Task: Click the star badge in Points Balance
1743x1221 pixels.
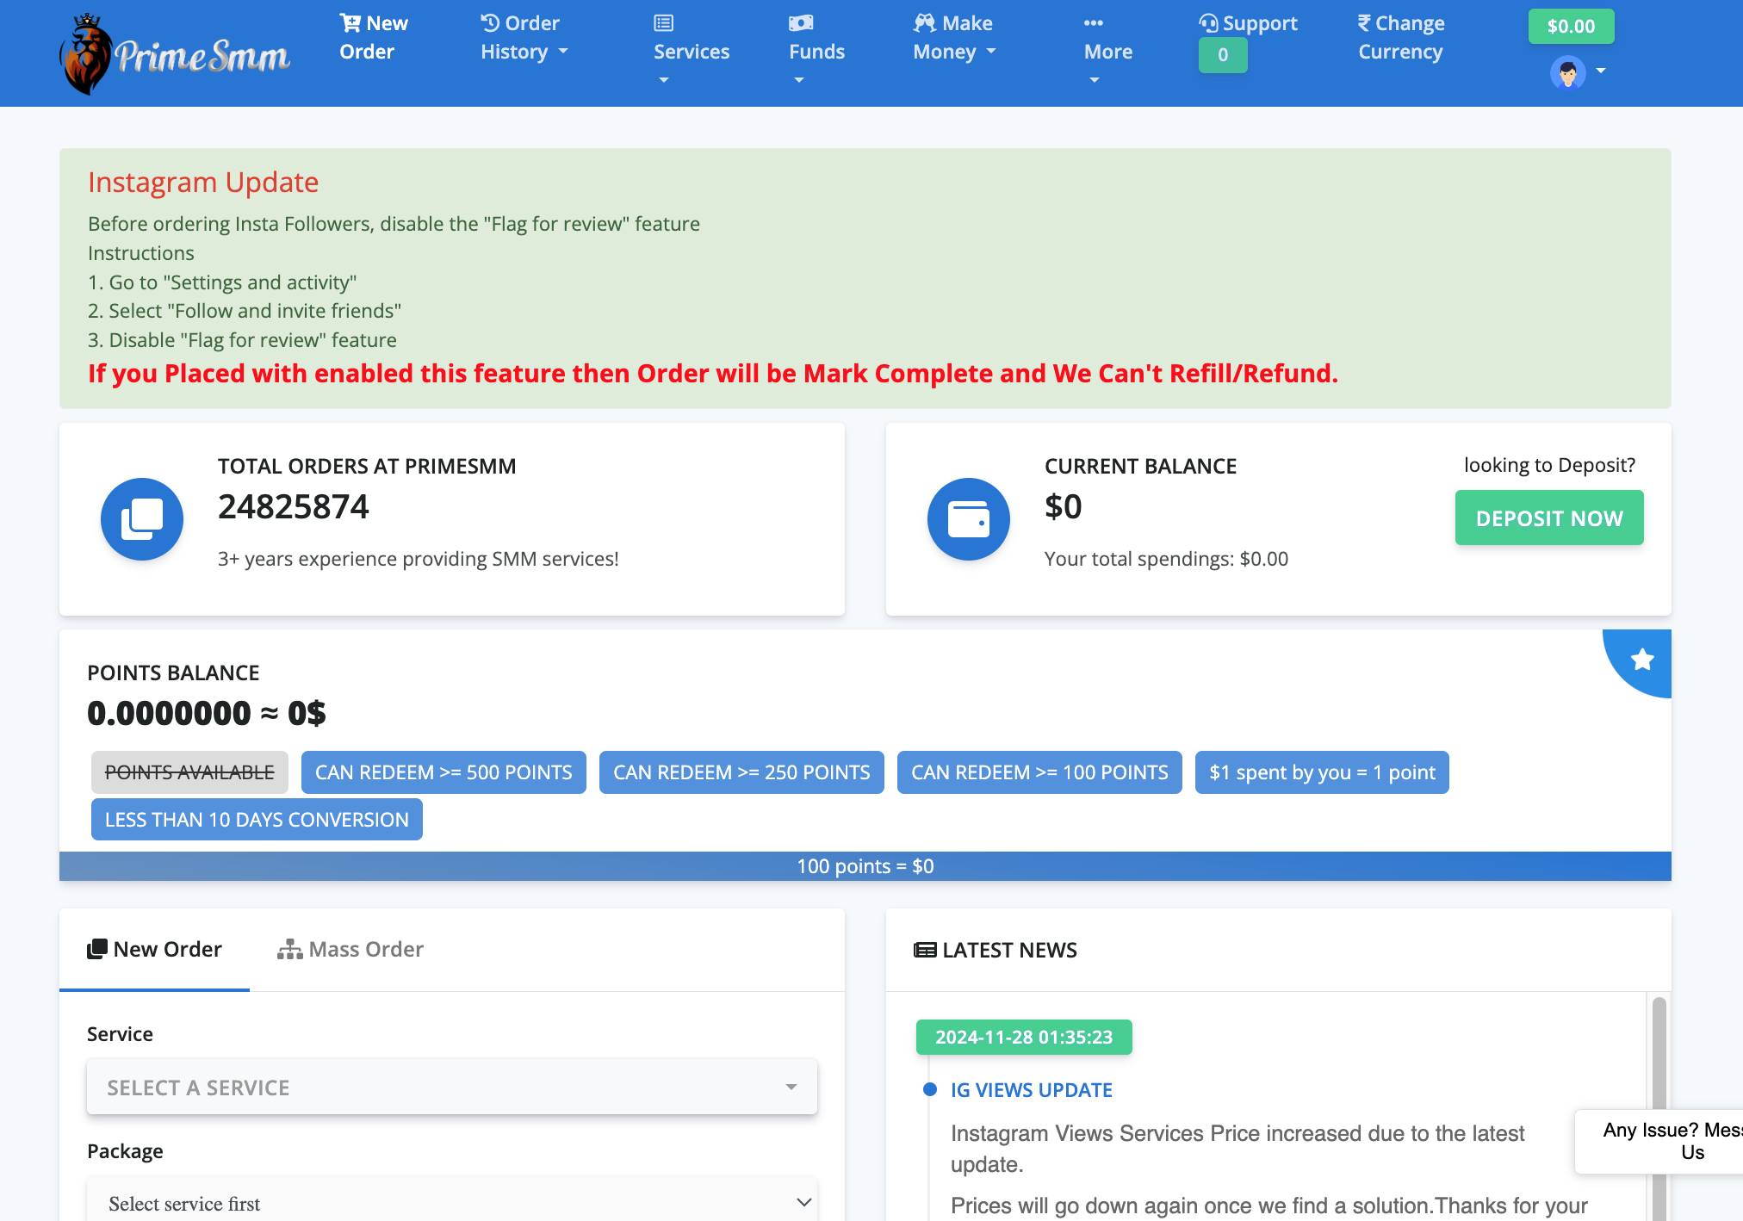Action: (x=1642, y=660)
